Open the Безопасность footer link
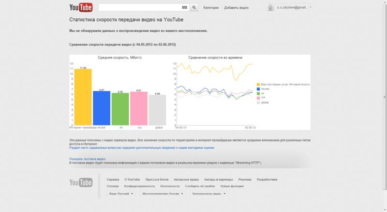 pyautogui.click(x=170, y=186)
